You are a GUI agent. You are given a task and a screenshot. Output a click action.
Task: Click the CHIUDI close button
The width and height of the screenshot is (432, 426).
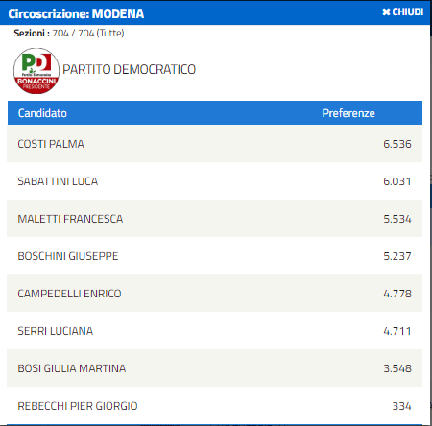coord(403,12)
